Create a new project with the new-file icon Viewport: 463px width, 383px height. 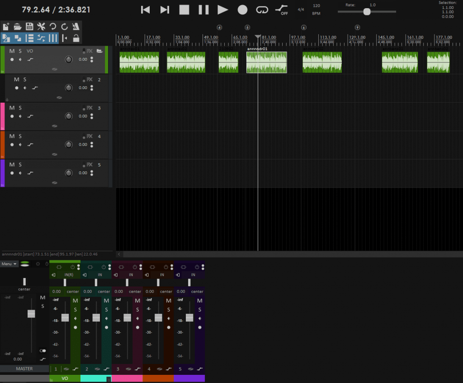(x=6, y=27)
